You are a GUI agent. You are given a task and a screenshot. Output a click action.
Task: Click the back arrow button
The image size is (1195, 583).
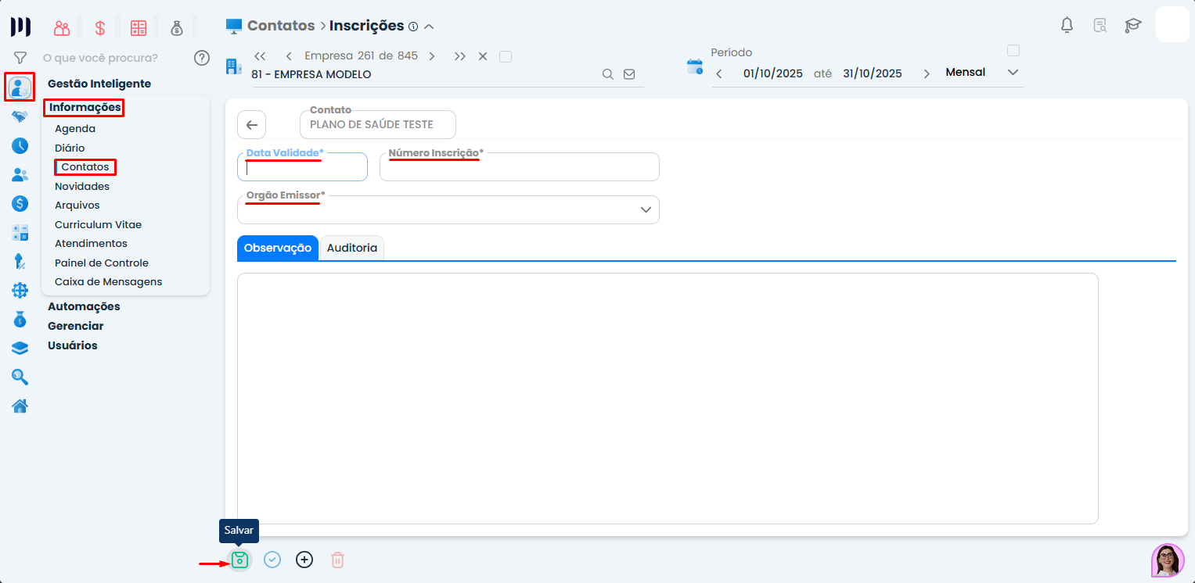pos(252,125)
